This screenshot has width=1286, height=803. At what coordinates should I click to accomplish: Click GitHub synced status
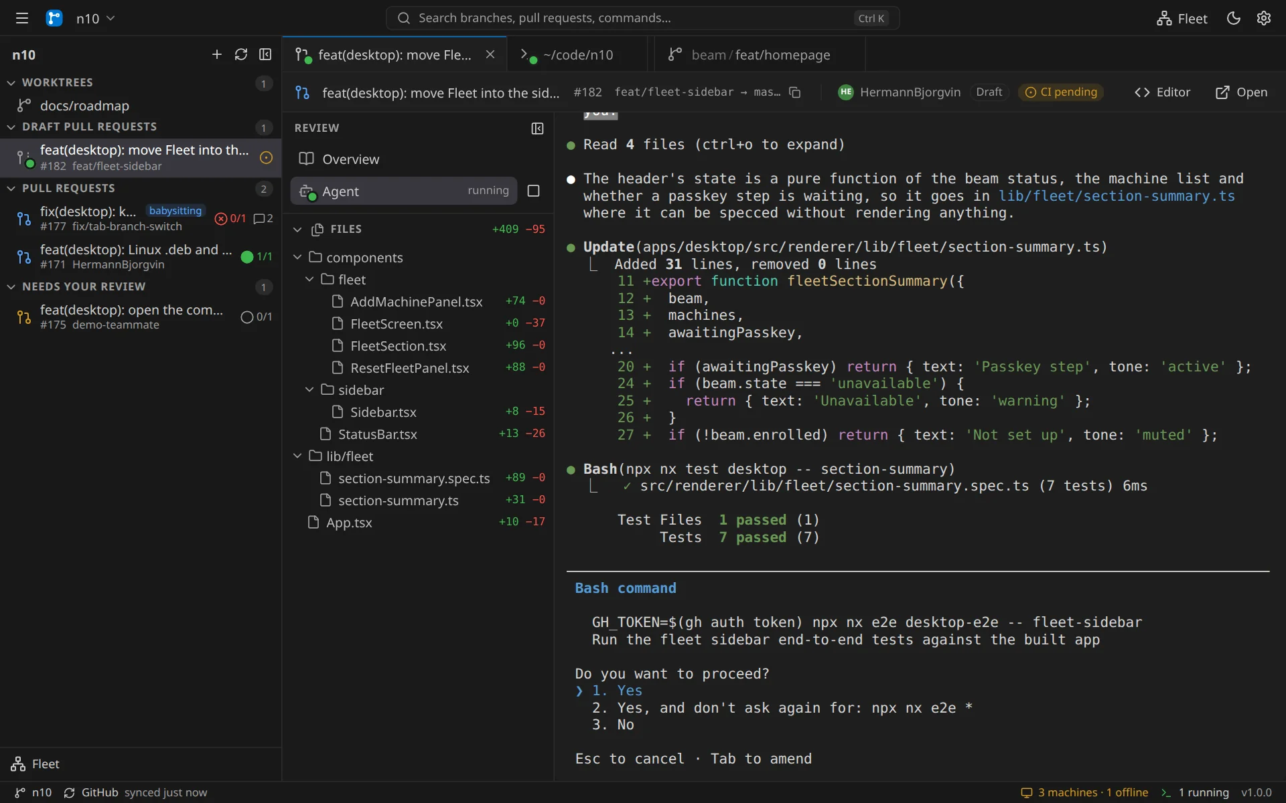[135, 792]
